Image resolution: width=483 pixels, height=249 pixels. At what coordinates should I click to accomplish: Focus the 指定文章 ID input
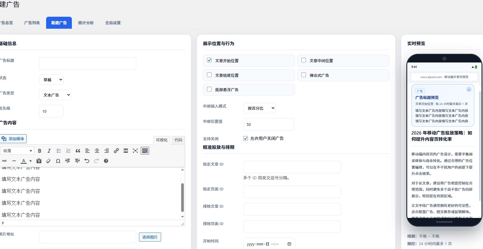point(292,167)
